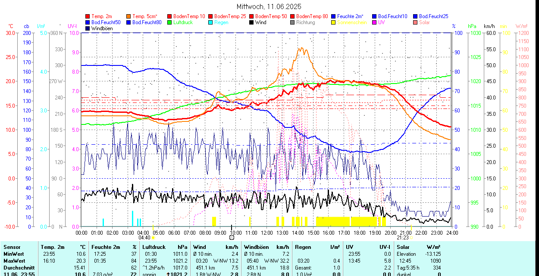Viewport: 539px width, 276px height.
Task: Select the BodenTemp 50 legend label
Action: click(x=271, y=16)
